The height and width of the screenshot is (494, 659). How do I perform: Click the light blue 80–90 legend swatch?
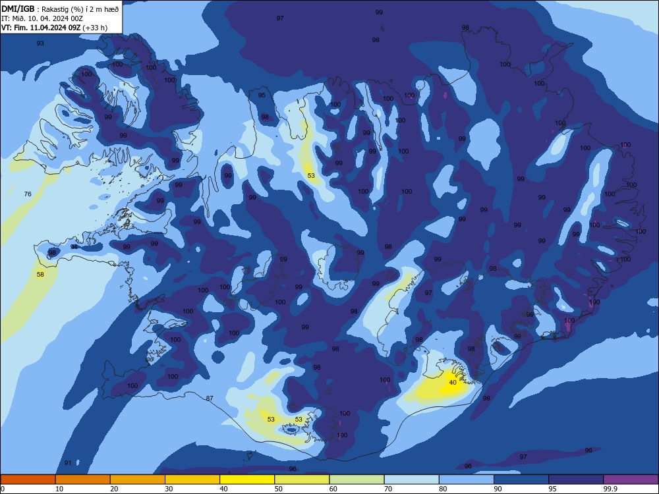467,480
